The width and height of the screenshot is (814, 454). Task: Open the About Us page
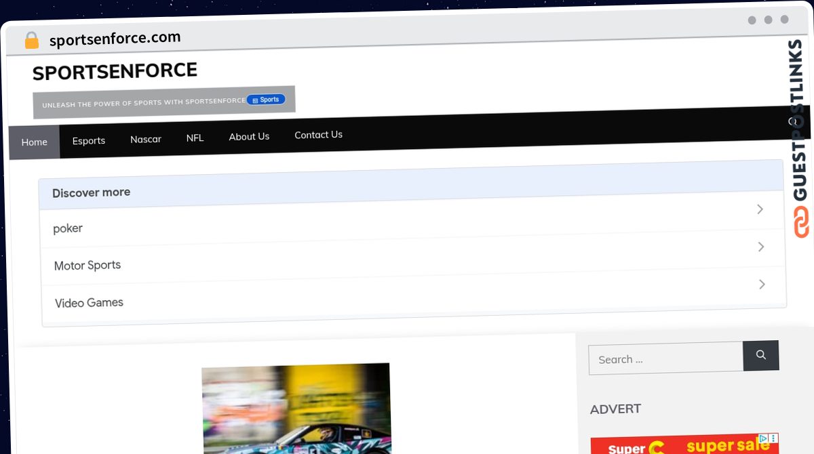[x=249, y=136]
